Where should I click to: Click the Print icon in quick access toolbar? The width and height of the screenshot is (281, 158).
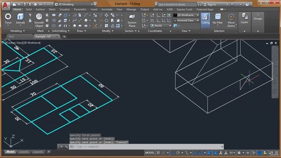[35, 4]
